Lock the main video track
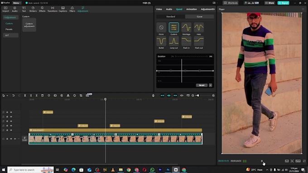The width and height of the screenshot is (308, 173). 7,139
